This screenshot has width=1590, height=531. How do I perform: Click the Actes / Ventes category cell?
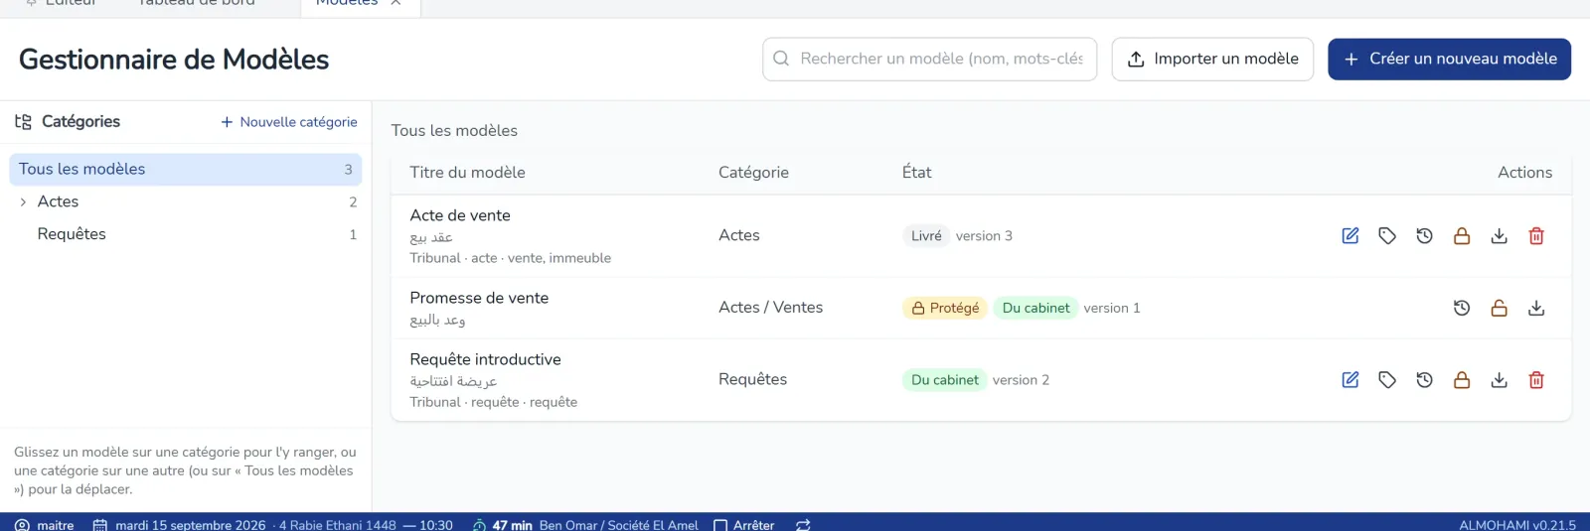(x=770, y=308)
